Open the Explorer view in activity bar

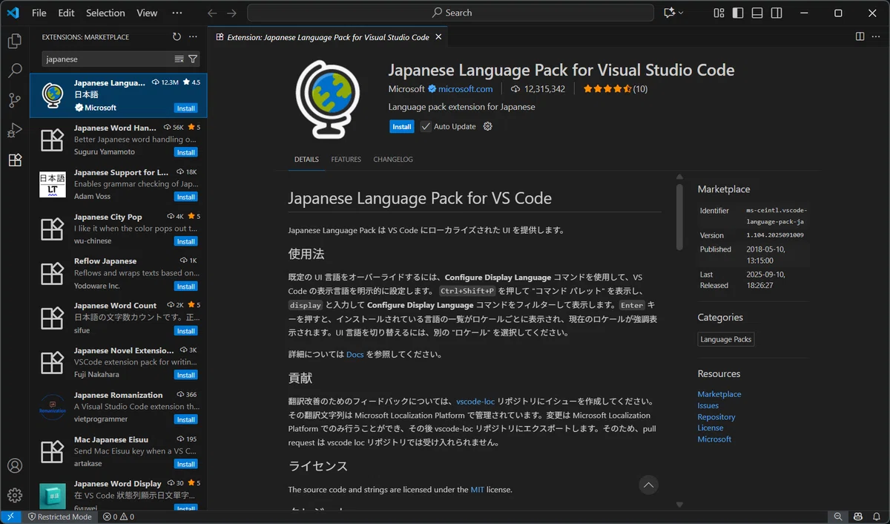[15, 41]
